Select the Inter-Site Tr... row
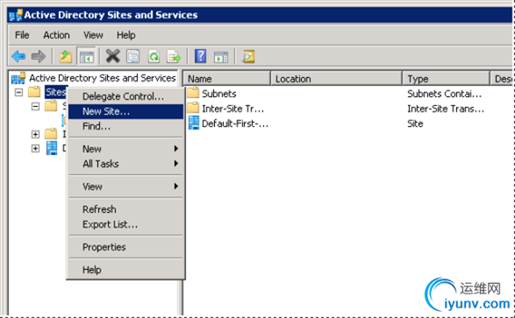The image size is (515, 318). 232,109
